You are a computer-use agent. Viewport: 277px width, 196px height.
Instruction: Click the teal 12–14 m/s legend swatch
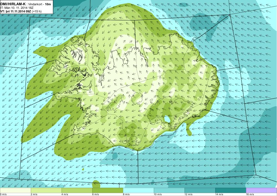(200, 190)
